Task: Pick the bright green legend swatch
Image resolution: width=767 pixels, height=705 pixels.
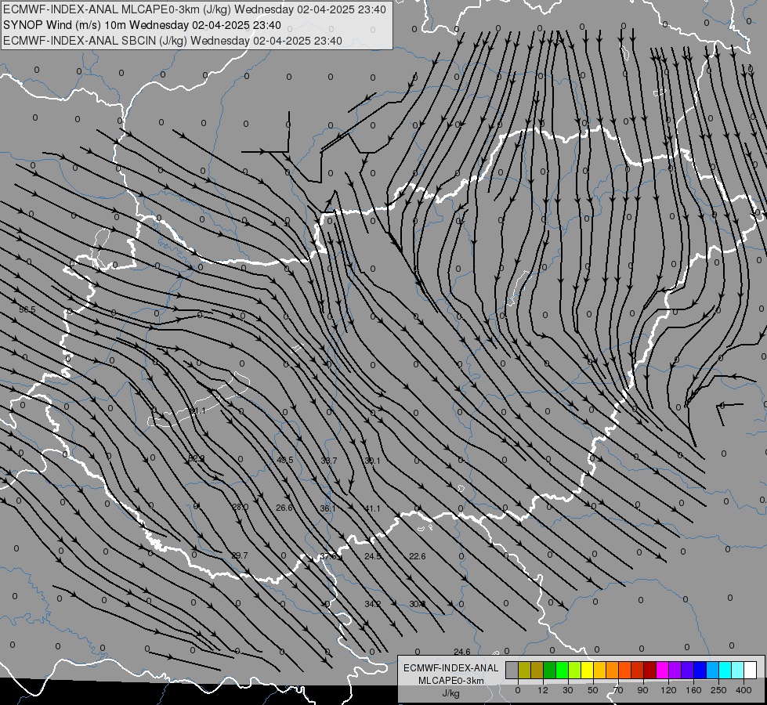Action: (x=562, y=670)
